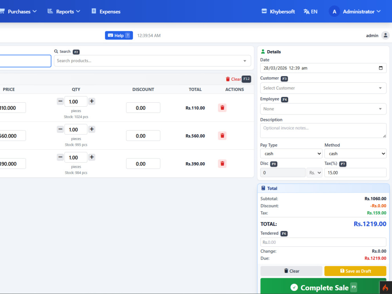Click the search magnifier icon
The image size is (392, 294).
coord(56,51)
